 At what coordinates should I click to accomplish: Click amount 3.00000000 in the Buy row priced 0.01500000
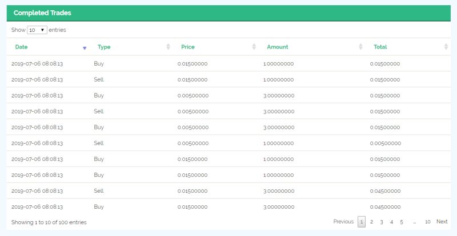(279, 207)
